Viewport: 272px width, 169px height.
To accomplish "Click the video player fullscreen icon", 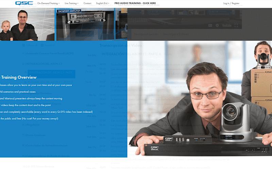I will tap(236, 26).
